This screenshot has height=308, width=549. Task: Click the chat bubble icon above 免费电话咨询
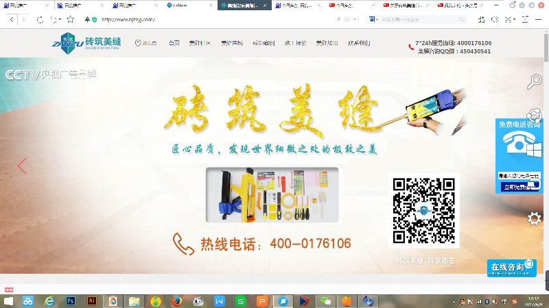(x=535, y=115)
